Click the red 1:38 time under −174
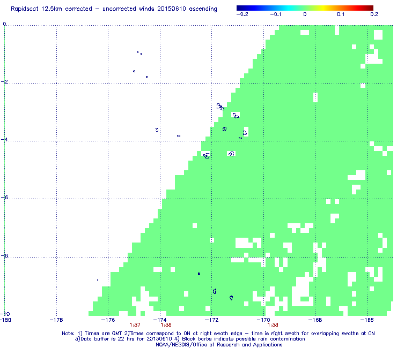Image resolution: width=397 pixels, height=348 pixels. coord(166,325)
